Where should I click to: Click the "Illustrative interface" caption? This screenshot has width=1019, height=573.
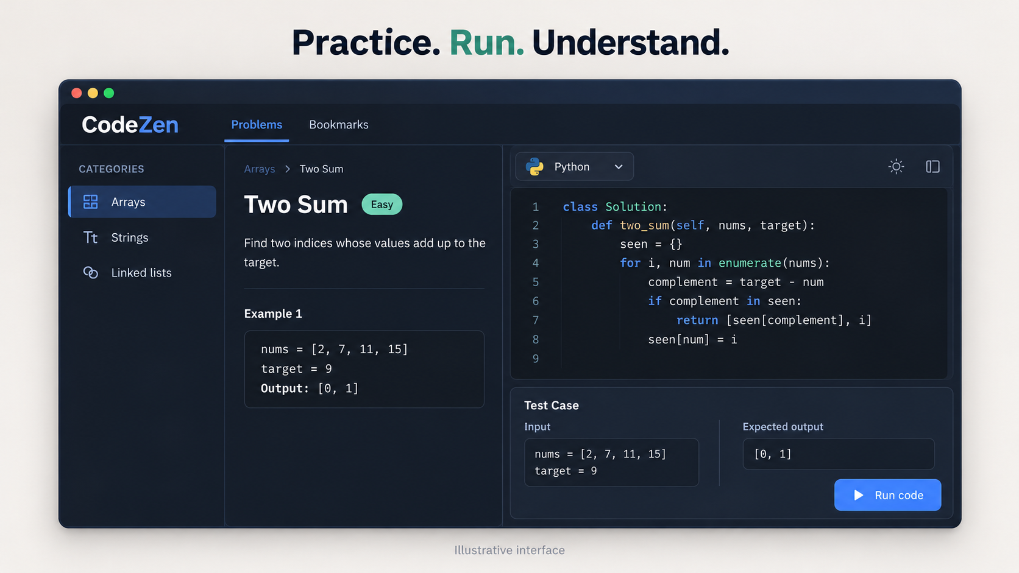pos(509,550)
